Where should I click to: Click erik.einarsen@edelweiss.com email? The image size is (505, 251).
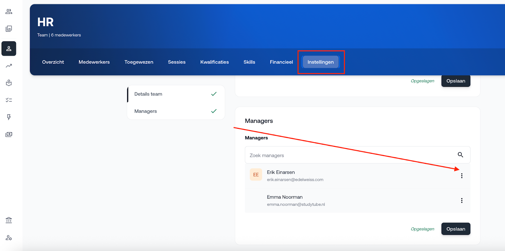click(295, 180)
